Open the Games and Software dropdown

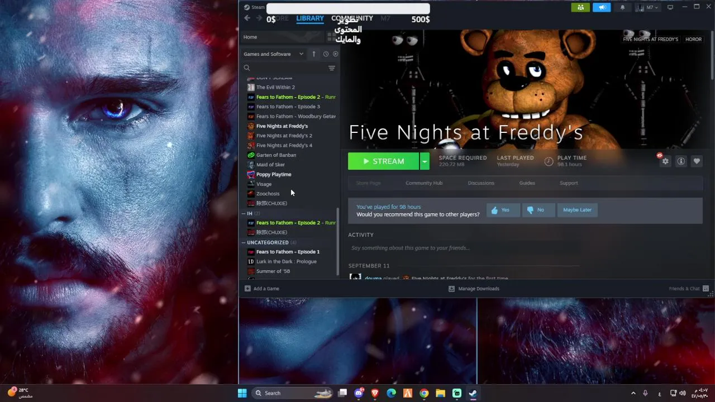click(x=274, y=54)
